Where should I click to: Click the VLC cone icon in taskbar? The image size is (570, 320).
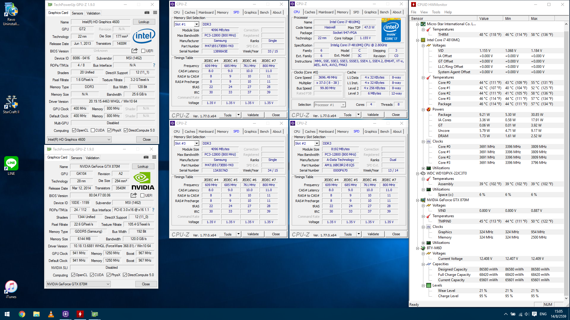point(51,314)
